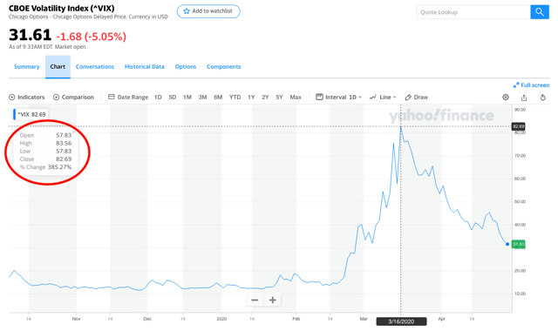Click the share chart icon
This screenshot has height=331, width=558.
tap(524, 98)
